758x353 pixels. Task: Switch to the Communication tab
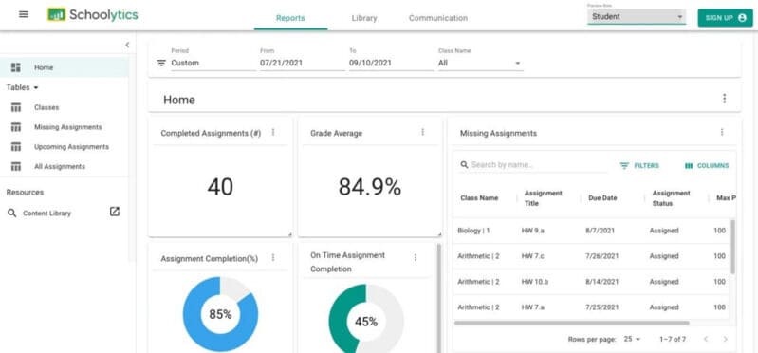(438, 18)
